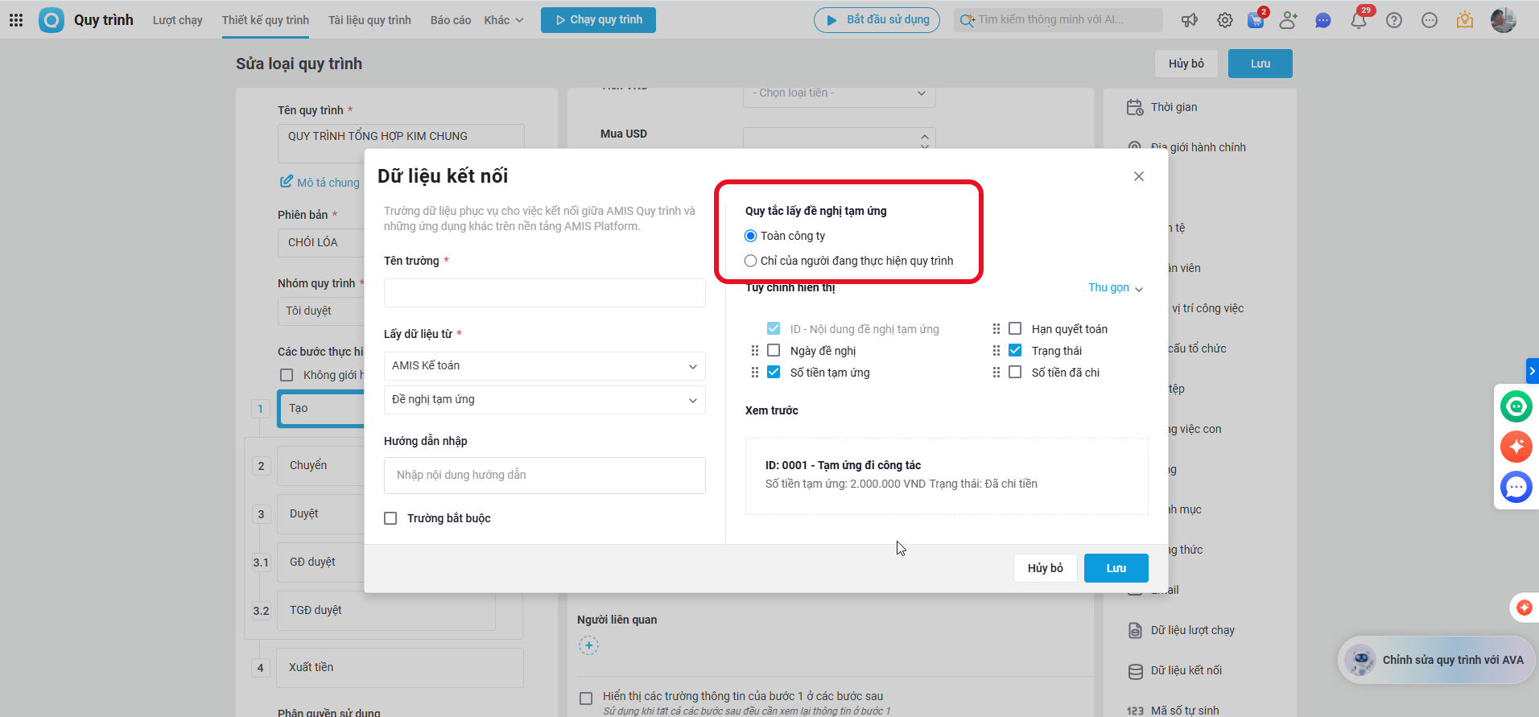Switch to the Báo cáo tab
Screen dimensions: 1539x717
pos(451,20)
